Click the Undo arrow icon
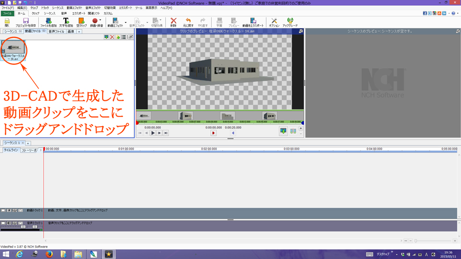The height and width of the screenshot is (259, 461). (188, 22)
